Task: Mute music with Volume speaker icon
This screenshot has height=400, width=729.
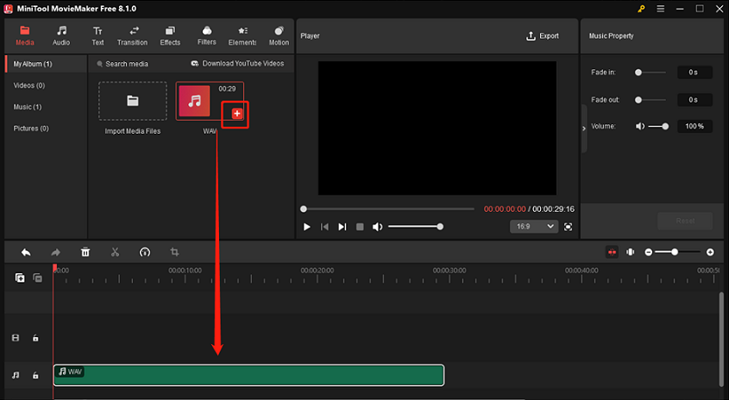Action: pyautogui.click(x=640, y=127)
